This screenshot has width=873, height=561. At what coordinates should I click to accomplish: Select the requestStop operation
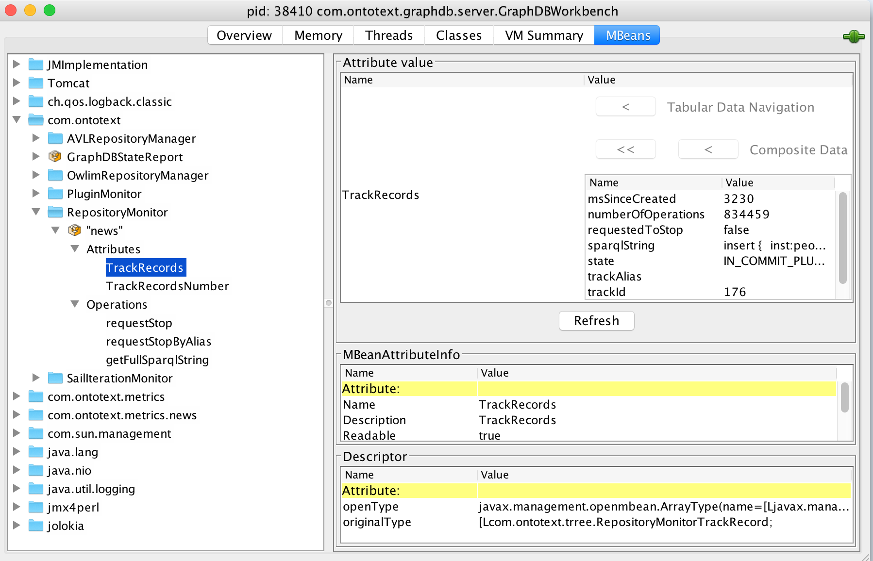tap(139, 323)
